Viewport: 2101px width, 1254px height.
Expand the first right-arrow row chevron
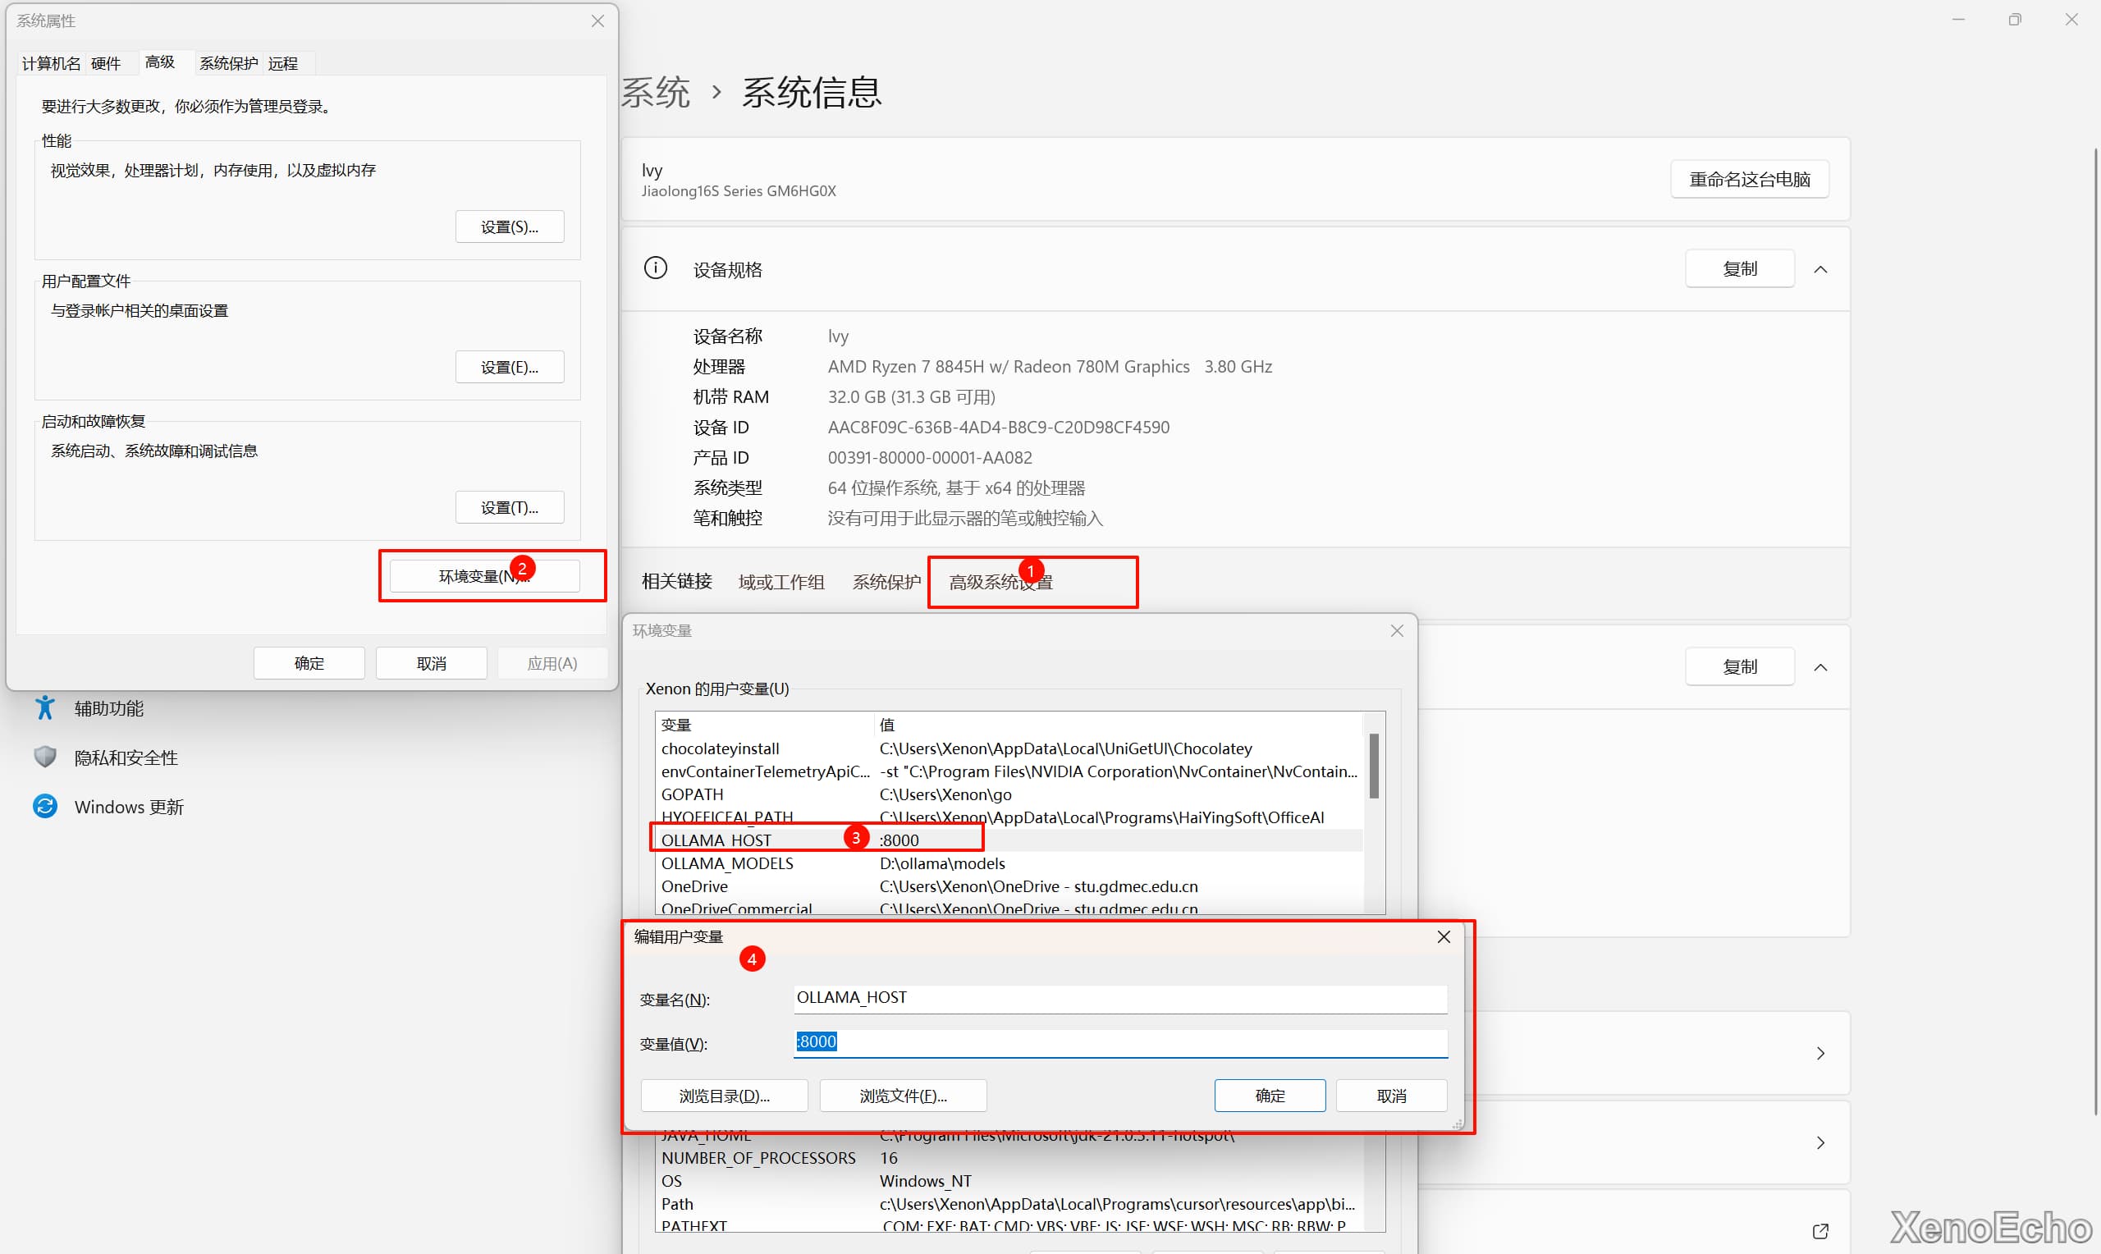pos(1820,1054)
